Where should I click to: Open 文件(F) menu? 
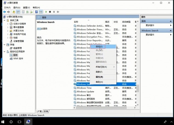point(7,8)
